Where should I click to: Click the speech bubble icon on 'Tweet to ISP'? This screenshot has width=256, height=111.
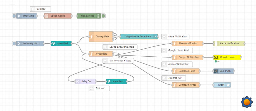click(x=164, y=78)
